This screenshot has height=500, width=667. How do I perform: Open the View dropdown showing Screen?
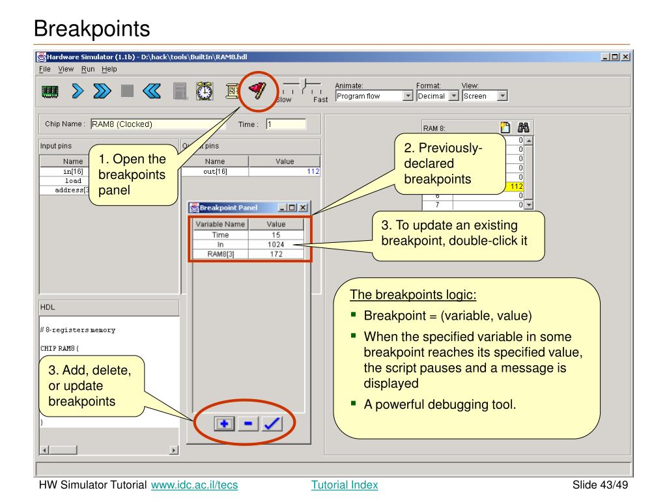coord(485,96)
